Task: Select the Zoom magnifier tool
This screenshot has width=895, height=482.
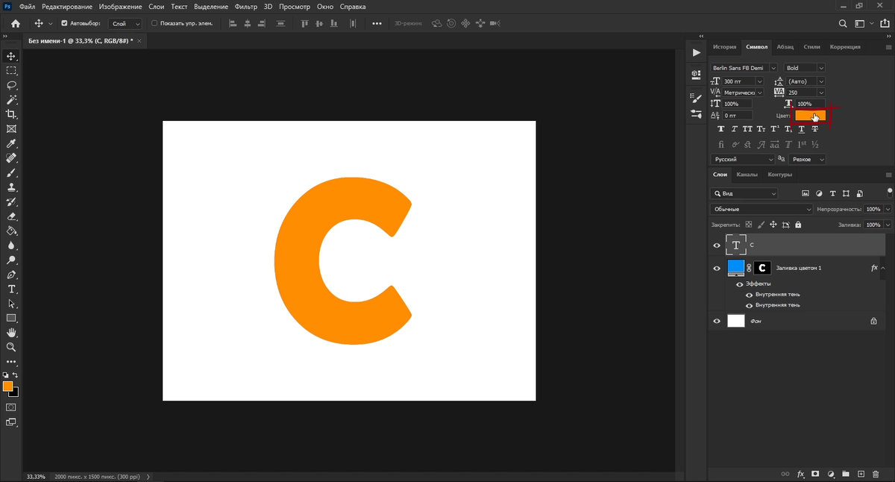Action: tap(11, 347)
